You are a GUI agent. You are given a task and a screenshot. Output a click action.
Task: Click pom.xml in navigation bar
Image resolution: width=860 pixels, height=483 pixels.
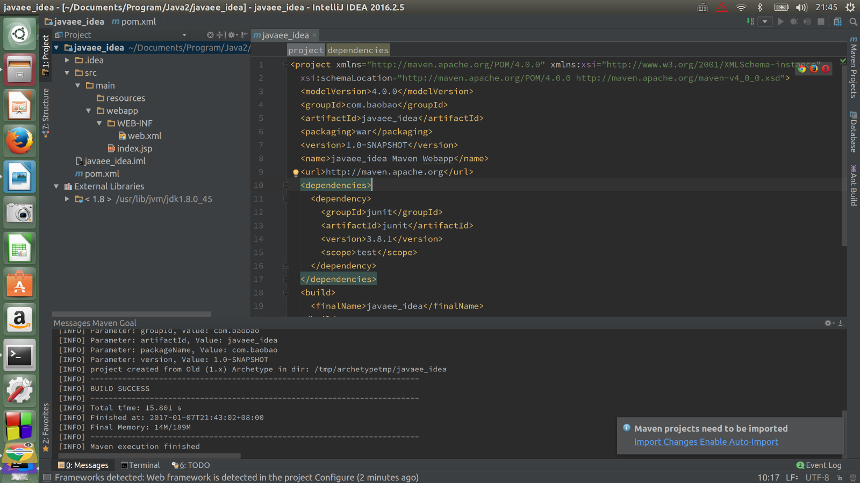pyautogui.click(x=134, y=22)
